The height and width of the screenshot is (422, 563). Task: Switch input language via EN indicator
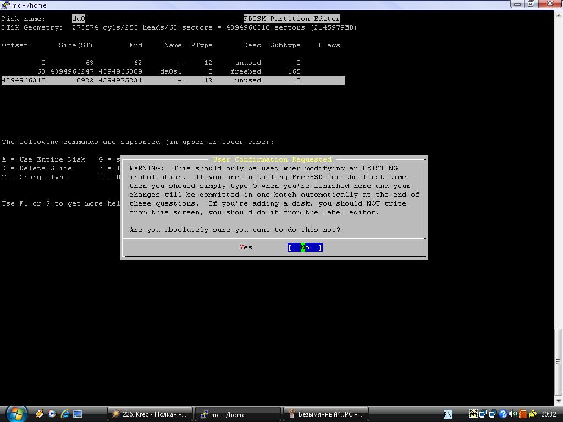(448, 414)
